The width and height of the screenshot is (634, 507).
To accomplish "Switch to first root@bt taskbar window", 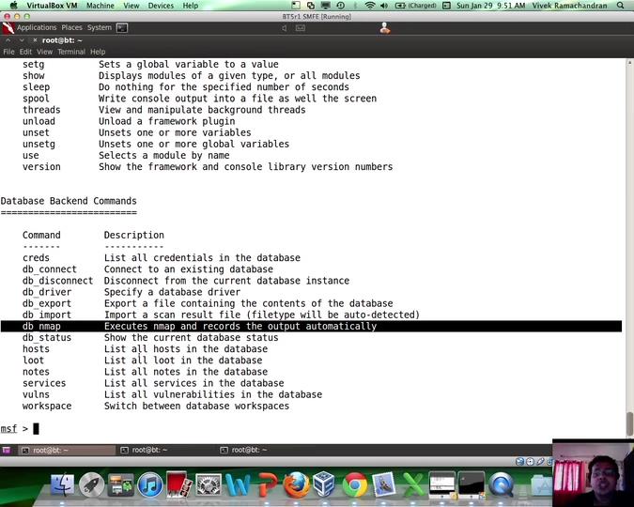I will coord(67,450).
